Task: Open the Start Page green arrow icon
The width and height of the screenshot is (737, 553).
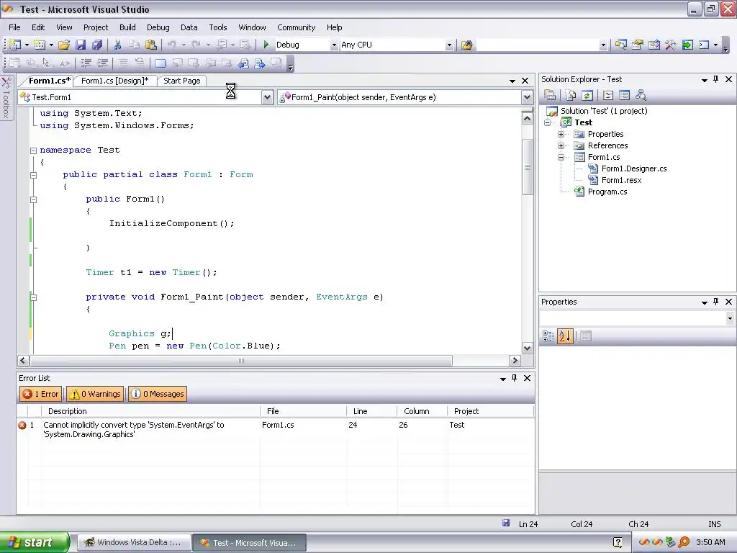Action: [x=687, y=45]
